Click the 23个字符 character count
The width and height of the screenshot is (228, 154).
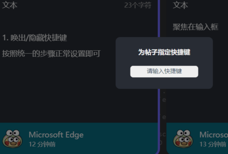pyautogui.click(x=138, y=5)
